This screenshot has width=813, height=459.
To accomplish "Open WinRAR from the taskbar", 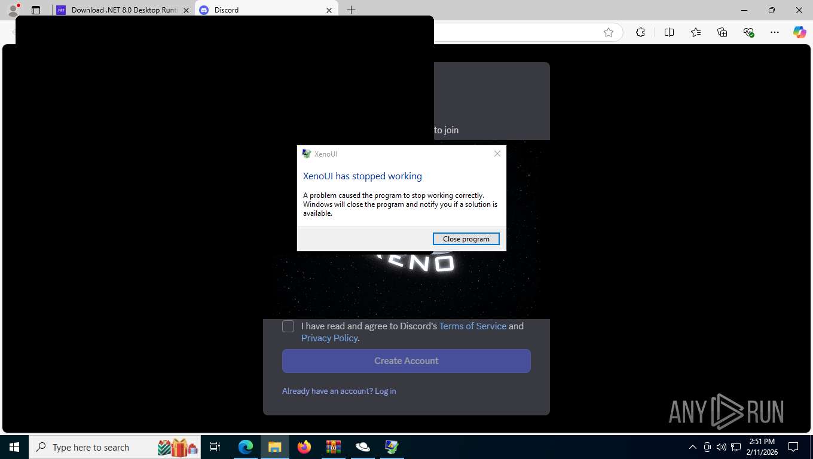I will tap(333, 447).
